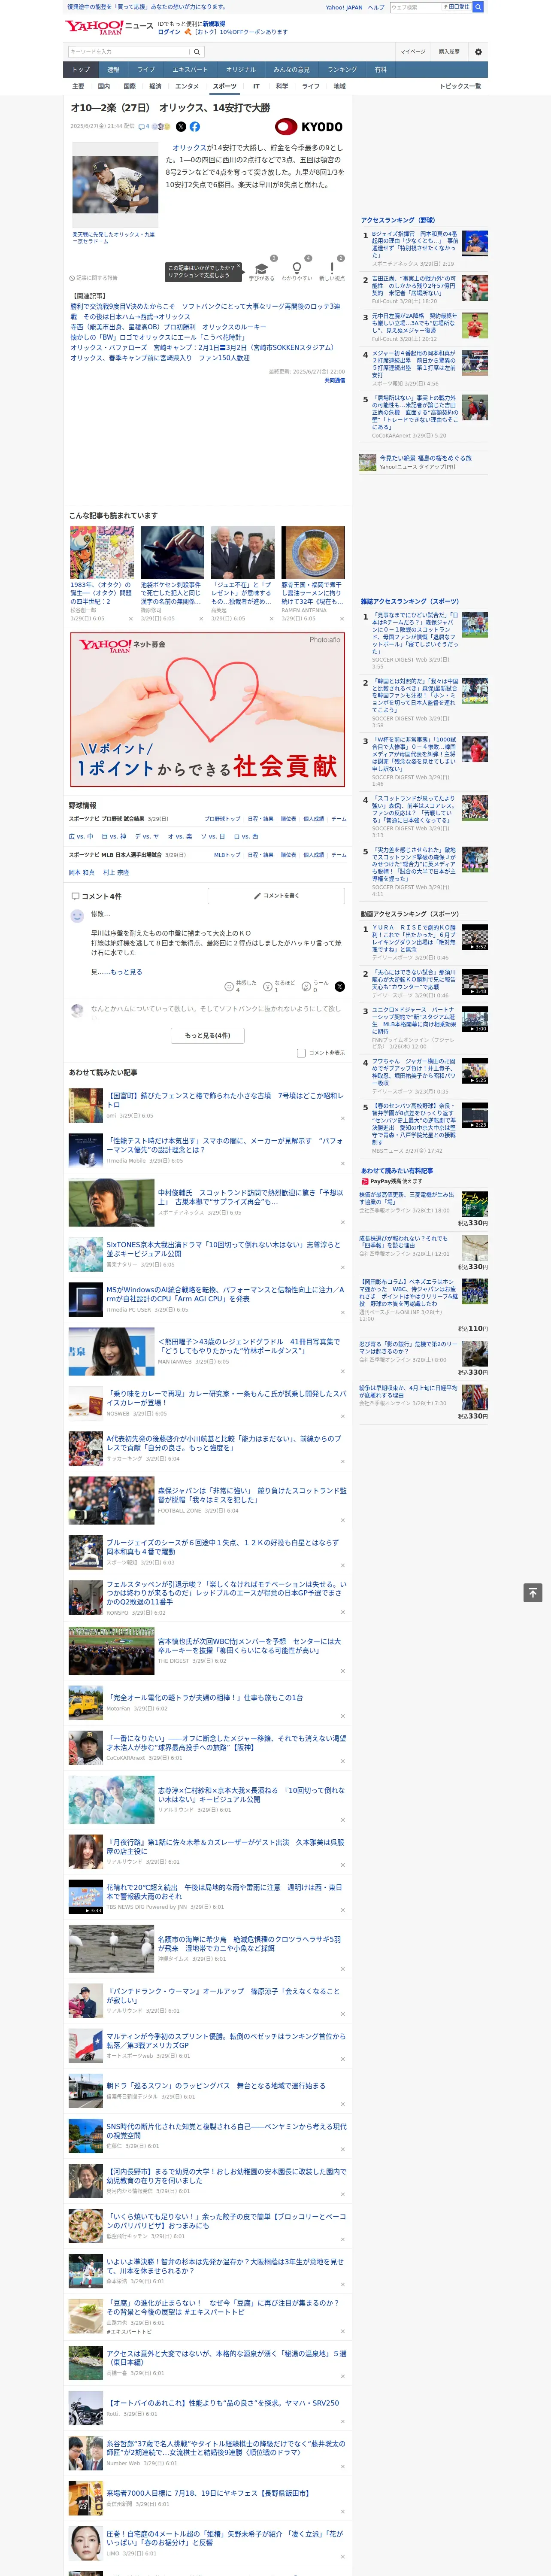The width and height of the screenshot is (551, 2576).
Task: Open 寺西 プロ初勝利 related article link
Action: click(x=168, y=327)
